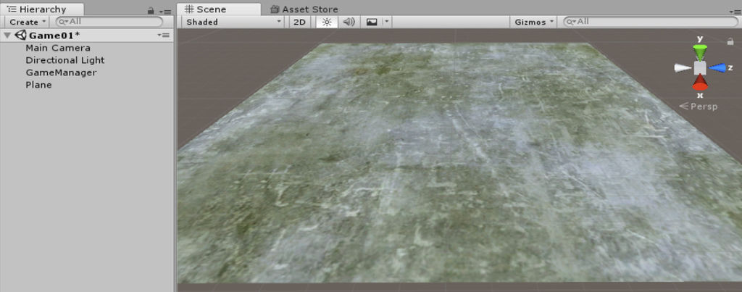The height and width of the screenshot is (292, 742).
Task: Click the gizmo center cube
Action: pos(700,67)
